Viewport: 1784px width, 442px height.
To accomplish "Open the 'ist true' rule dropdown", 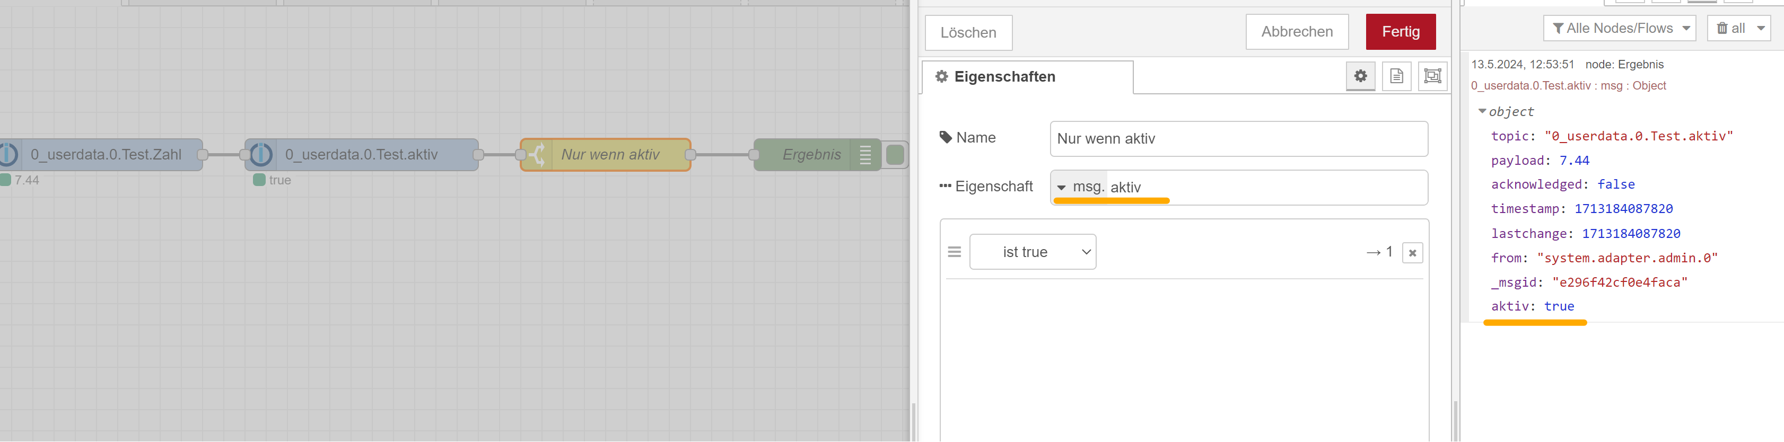I will pyautogui.click(x=1033, y=252).
